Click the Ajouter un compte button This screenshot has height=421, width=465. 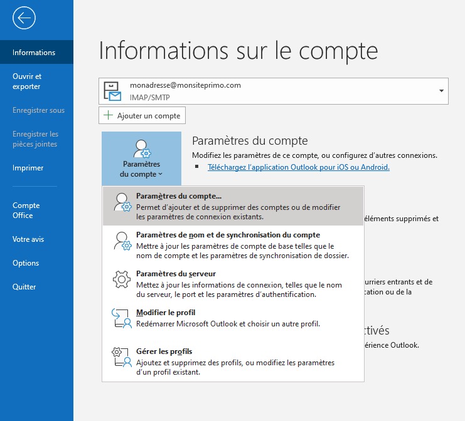pos(142,115)
